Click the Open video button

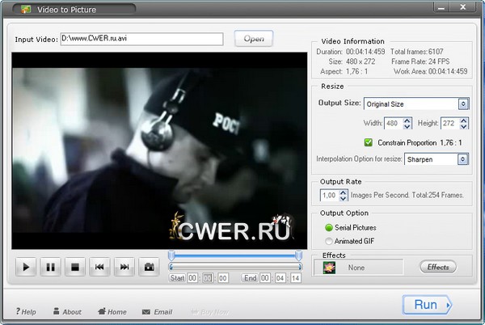click(x=254, y=39)
